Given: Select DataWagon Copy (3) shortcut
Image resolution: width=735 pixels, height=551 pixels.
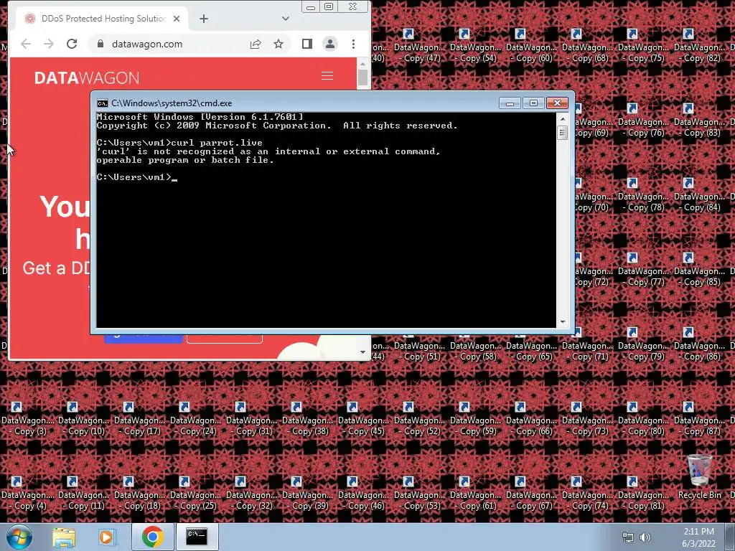Looking at the screenshot, I should 28,418.
